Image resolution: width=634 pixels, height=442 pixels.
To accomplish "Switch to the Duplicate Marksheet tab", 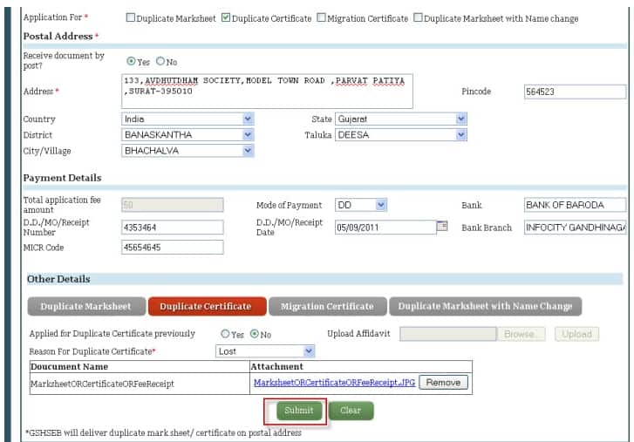I will (86, 306).
